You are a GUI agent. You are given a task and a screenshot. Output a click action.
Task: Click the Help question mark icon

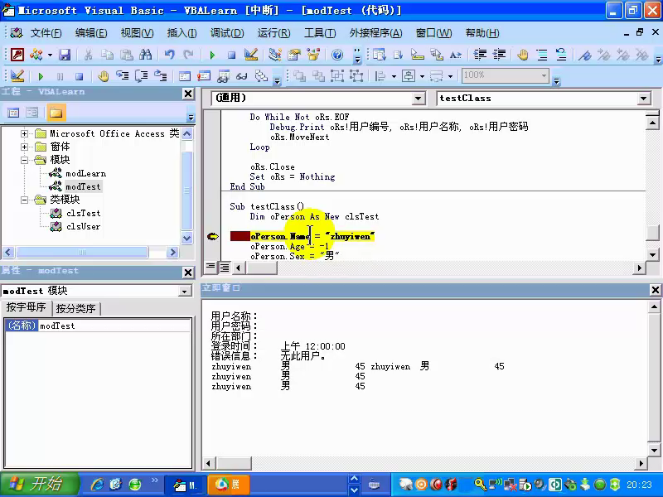(337, 55)
